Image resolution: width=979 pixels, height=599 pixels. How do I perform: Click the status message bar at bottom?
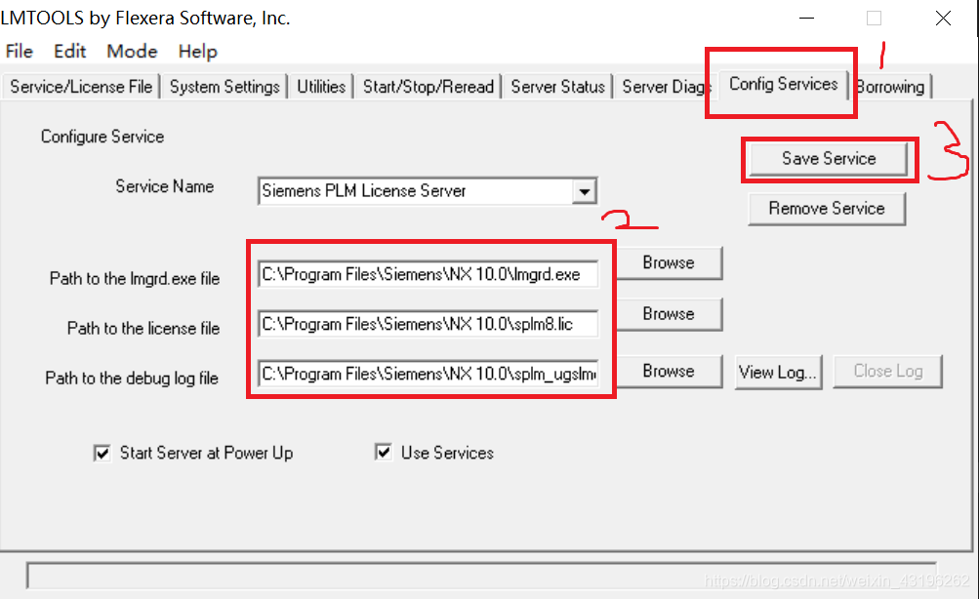click(481, 576)
